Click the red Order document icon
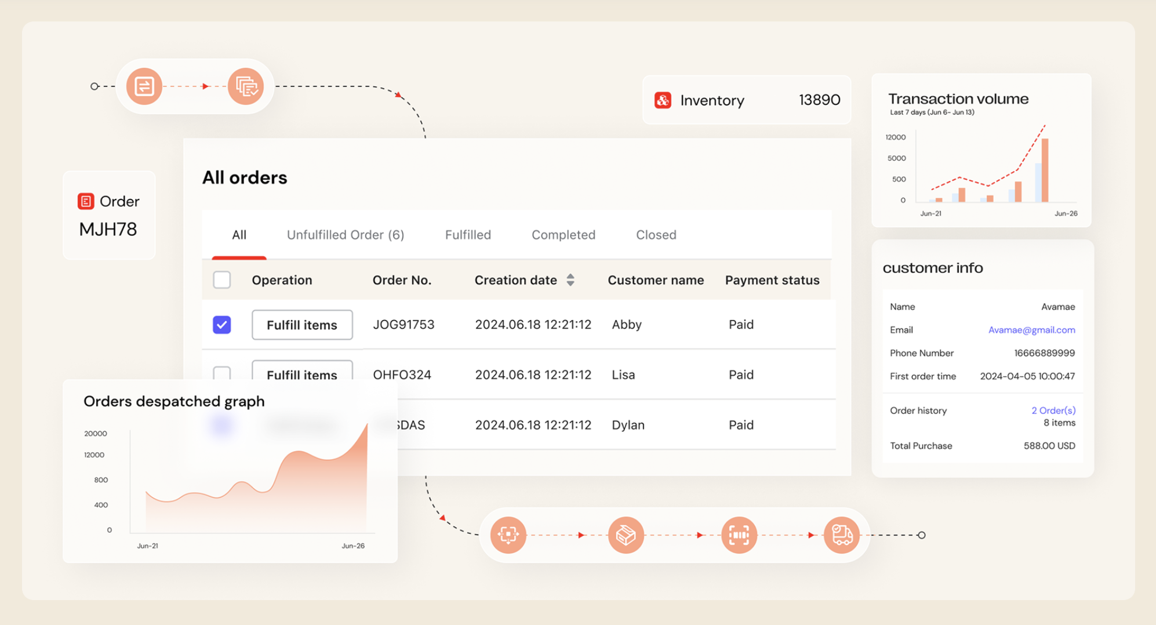The width and height of the screenshot is (1156, 625). (x=86, y=201)
